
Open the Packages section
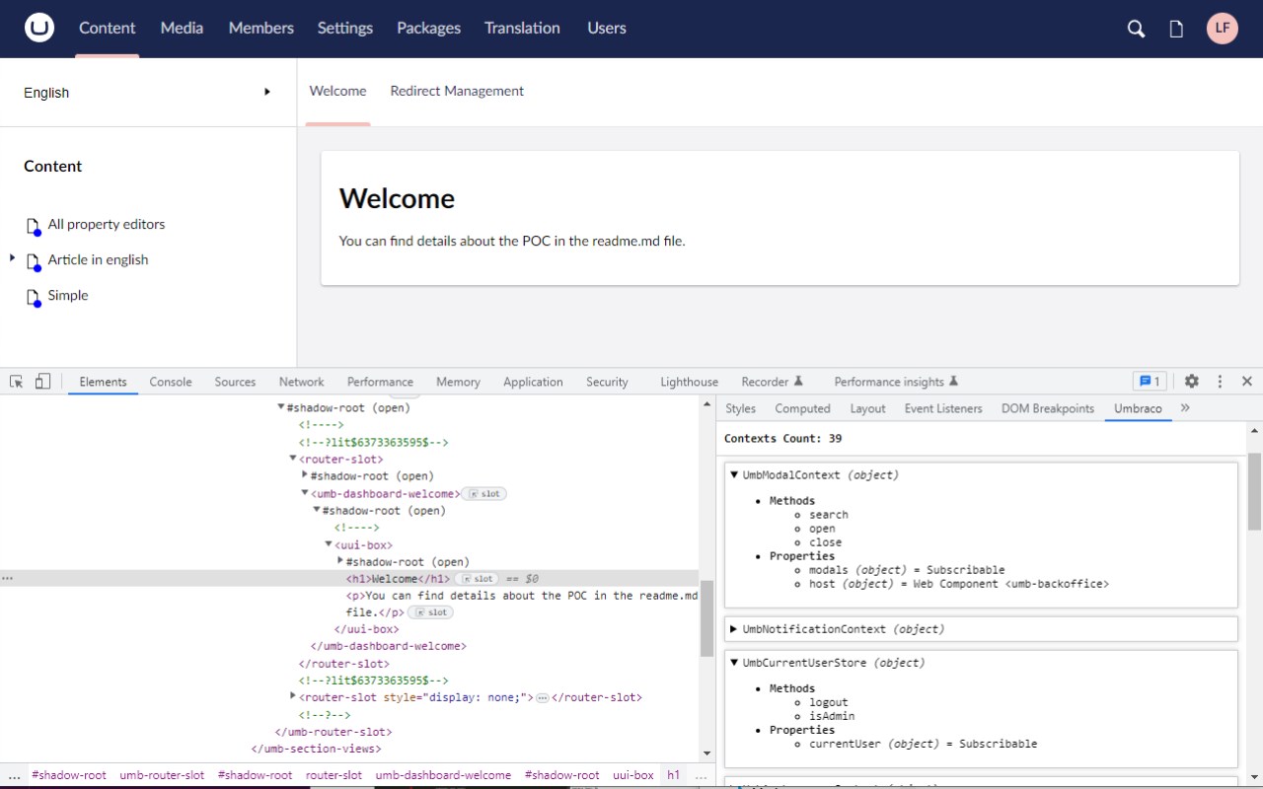coord(428,28)
